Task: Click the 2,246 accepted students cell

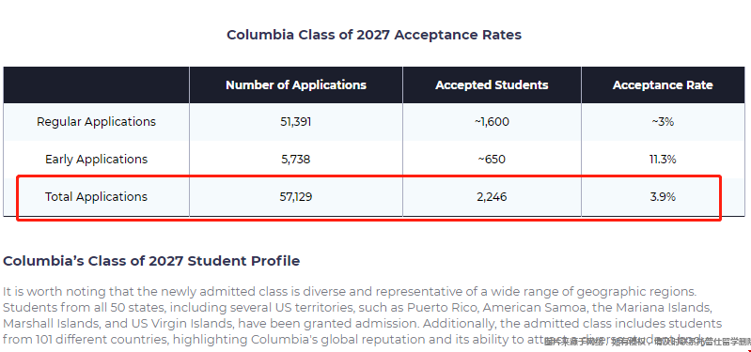Action: click(492, 196)
